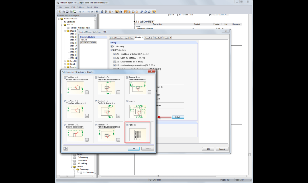
Task: Expand the Loads folder in navigator
Action: pyautogui.click(x=65, y=64)
